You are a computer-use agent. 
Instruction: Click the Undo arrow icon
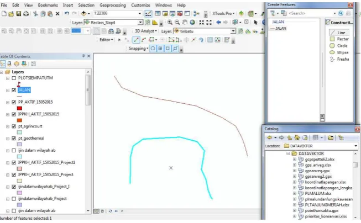coord(67,14)
